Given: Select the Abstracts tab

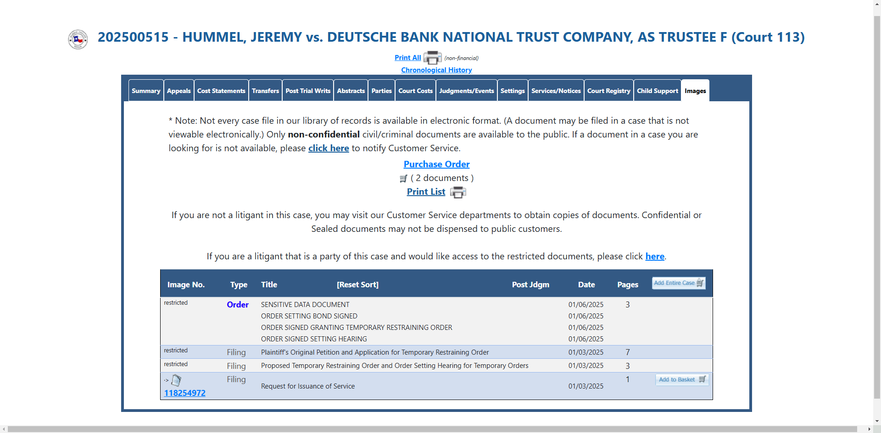Looking at the screenshot, I should 351,91.
